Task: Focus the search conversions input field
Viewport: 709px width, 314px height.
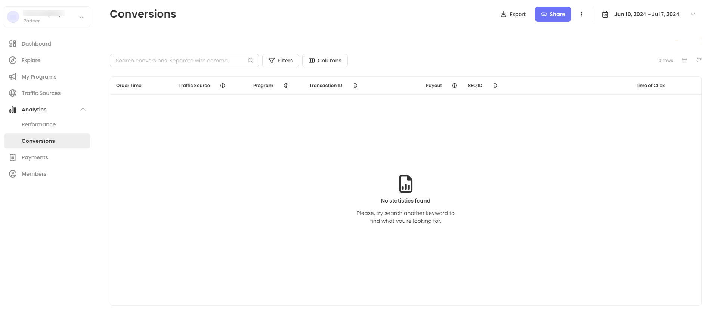Action: pyautogui.click(x=179, y=61)
